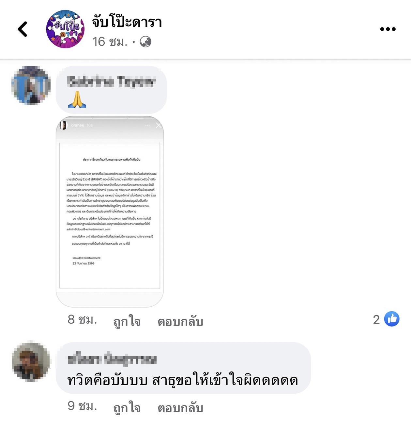
Task: Go back using the left arrow
Action: tap(23, 29)
